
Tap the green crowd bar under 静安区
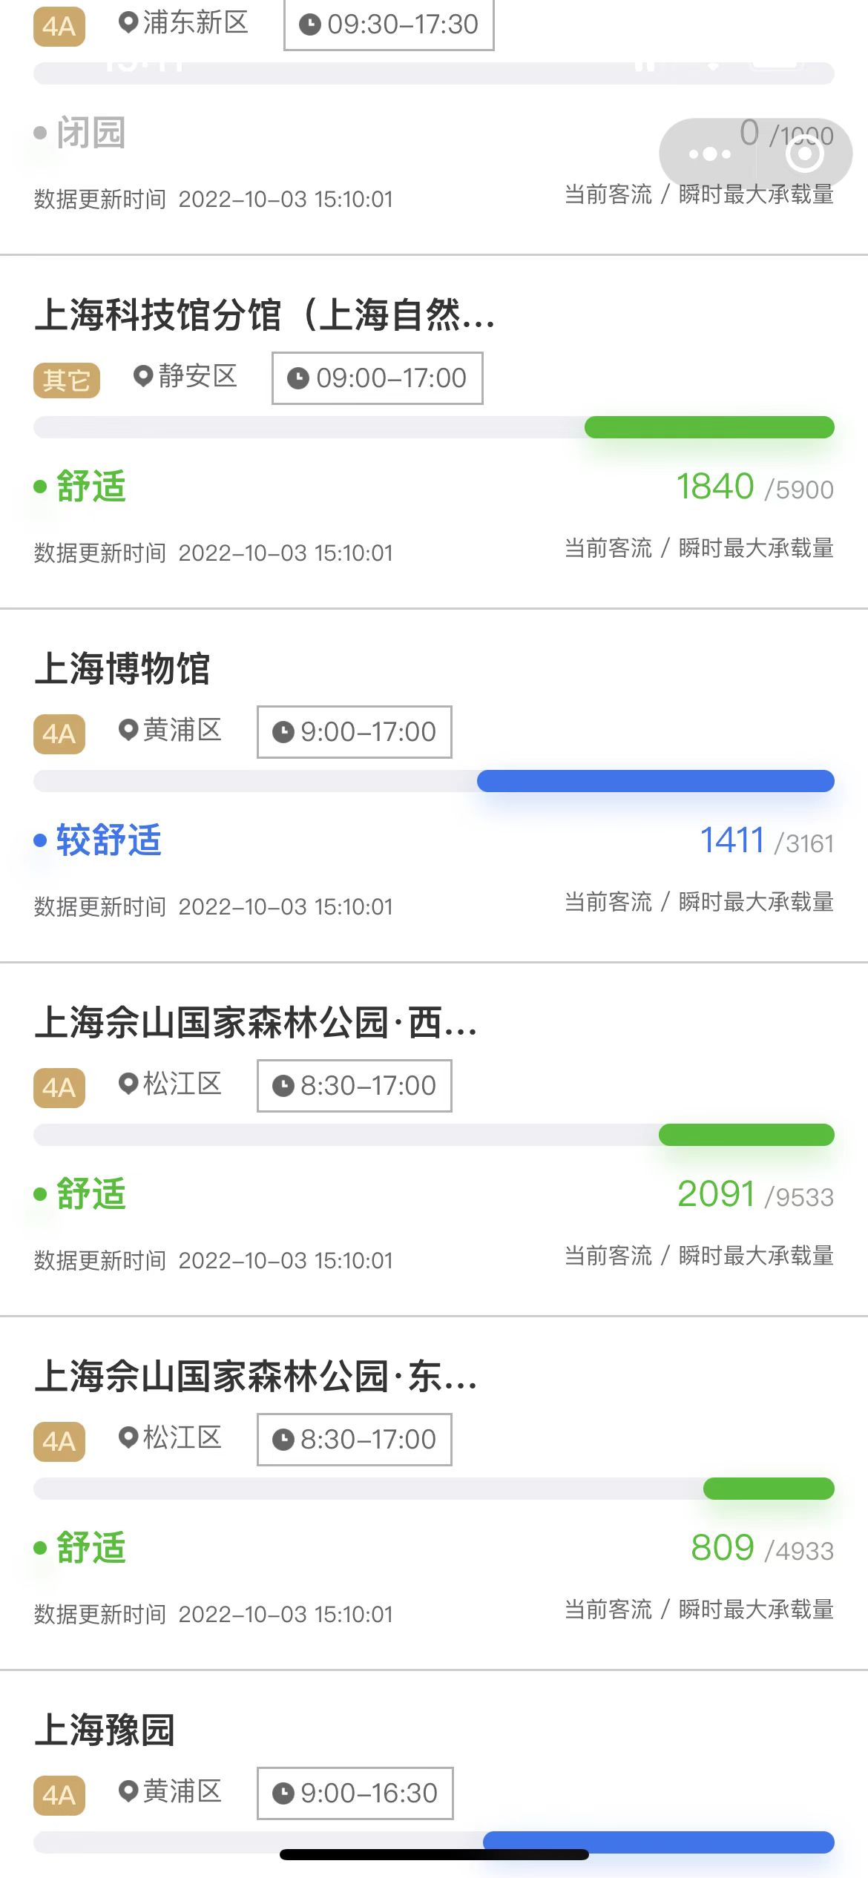tap(709, 427)
